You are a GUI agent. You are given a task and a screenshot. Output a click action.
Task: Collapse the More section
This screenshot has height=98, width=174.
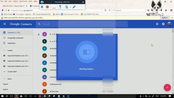tap(4, 79)
